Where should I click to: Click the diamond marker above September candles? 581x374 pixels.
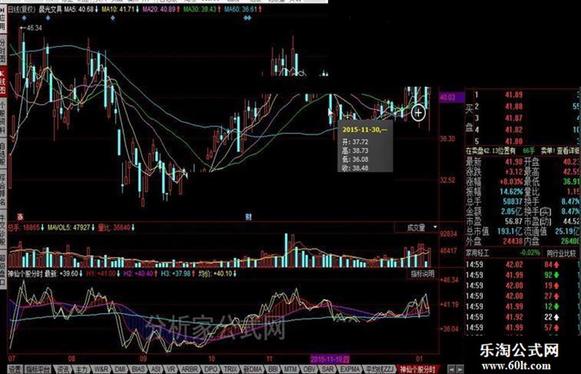click(113, 17)
